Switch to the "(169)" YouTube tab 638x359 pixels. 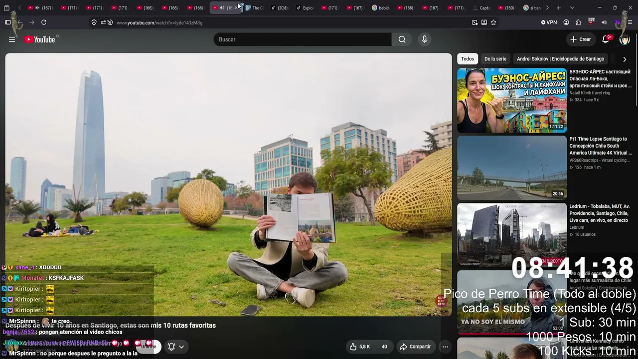click(x=506, y=8)
